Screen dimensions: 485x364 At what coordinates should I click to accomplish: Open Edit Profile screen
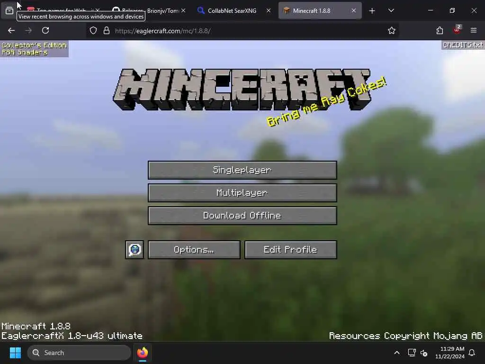coord(290,249)
